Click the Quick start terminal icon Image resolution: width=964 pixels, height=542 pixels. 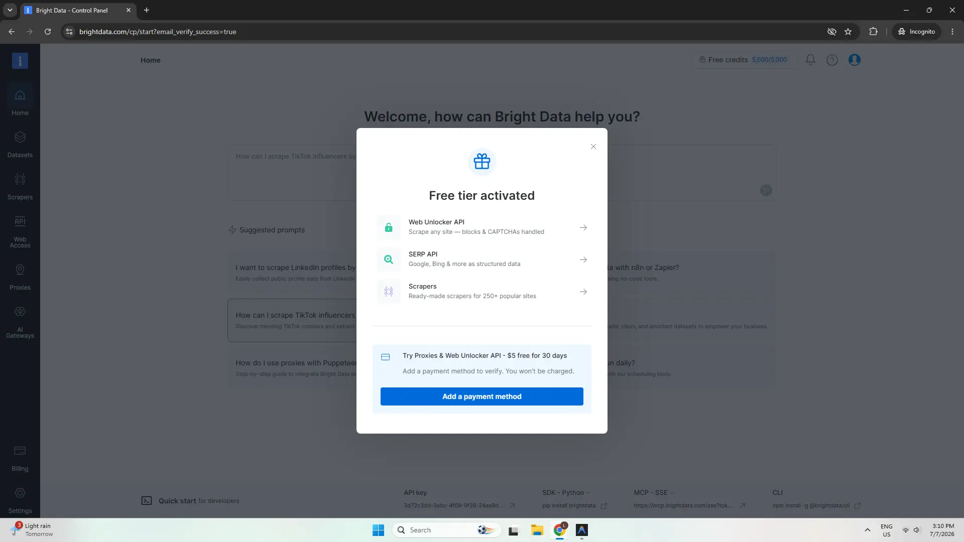146,500
